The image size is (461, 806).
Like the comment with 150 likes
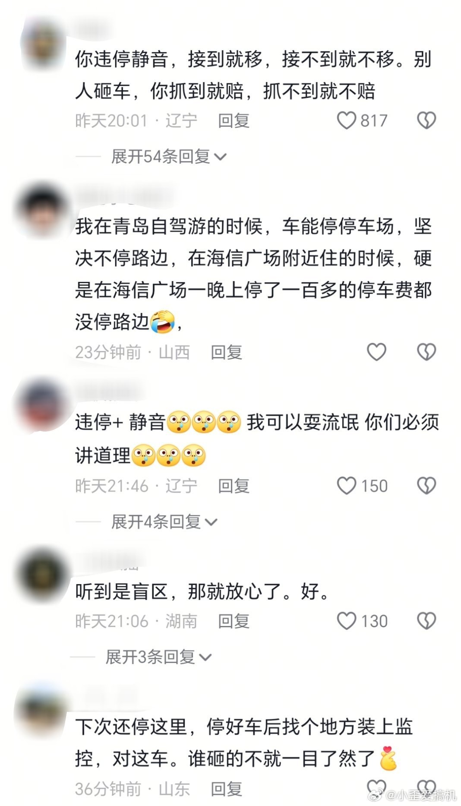click(x=346, y=486)
